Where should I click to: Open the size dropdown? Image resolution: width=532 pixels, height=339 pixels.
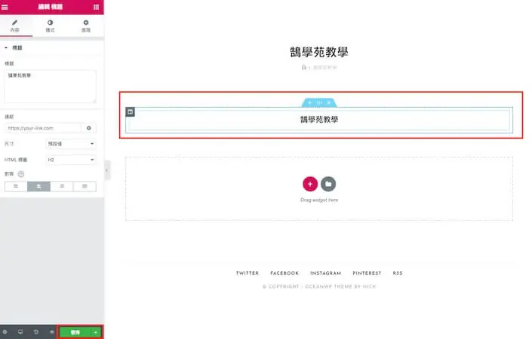coord(71,144)
